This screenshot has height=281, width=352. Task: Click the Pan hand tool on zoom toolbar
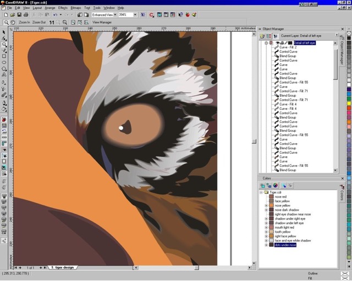(x=13, y=22)
